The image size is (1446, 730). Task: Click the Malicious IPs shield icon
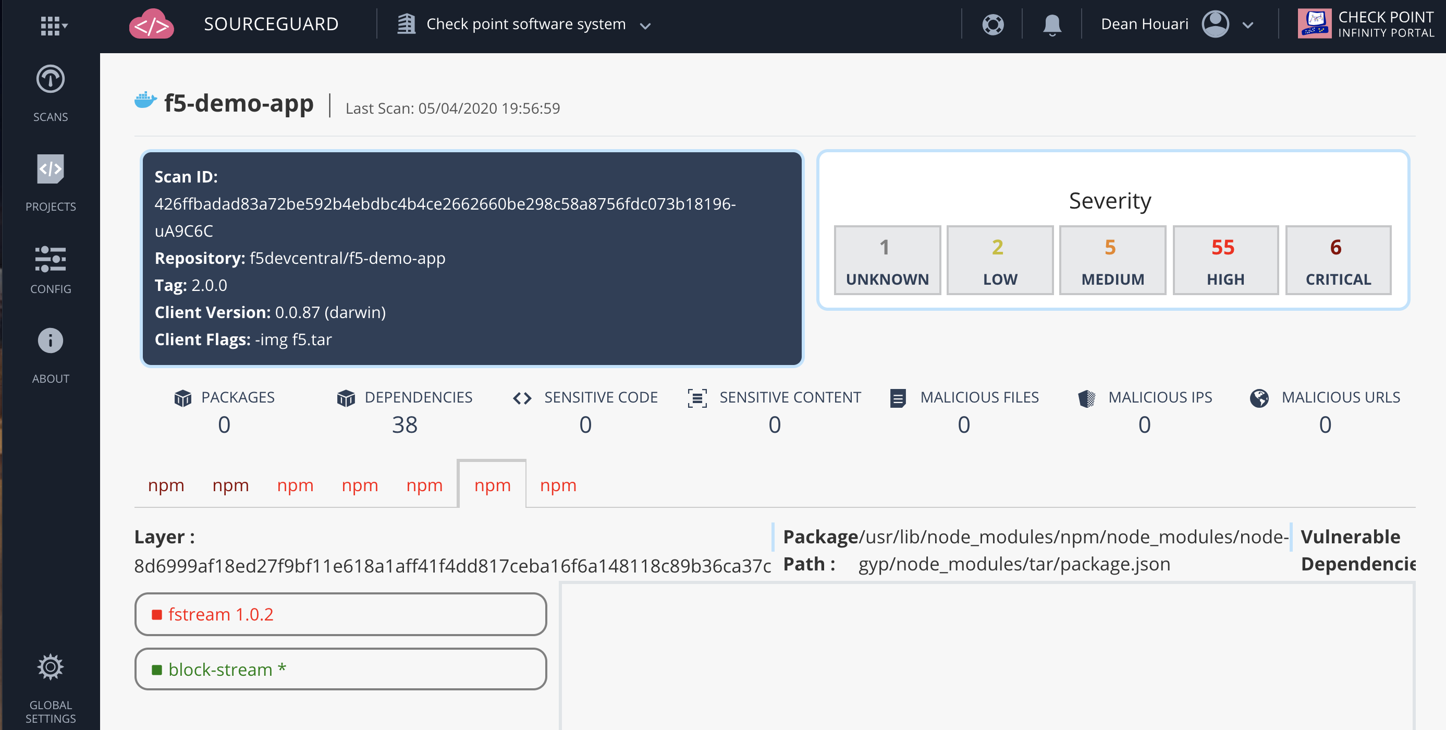(x=1087, y=398)
